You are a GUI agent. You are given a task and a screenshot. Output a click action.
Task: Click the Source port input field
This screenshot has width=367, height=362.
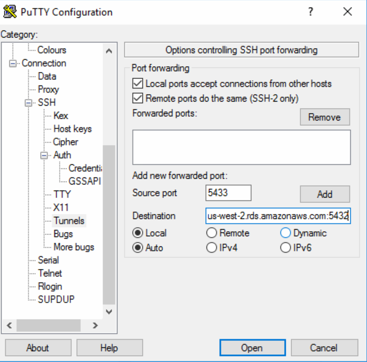pos(228,193)
